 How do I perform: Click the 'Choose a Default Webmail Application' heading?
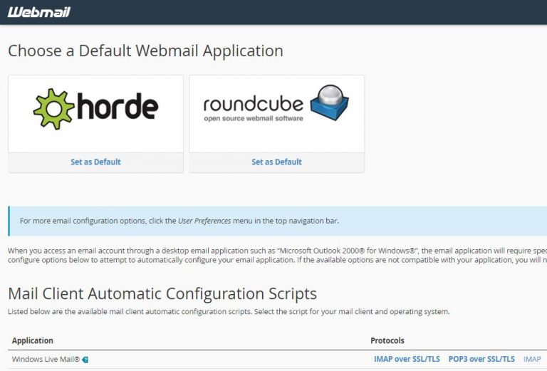(145, 51)
